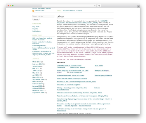
Task: Open Tilapia Aquaculture Uganda (2005) project
Action: pos(69,65)
